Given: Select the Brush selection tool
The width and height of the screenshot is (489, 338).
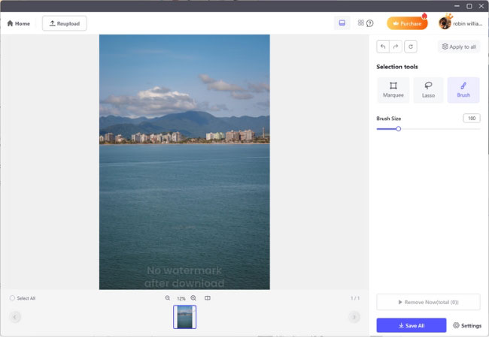Looking at the screenshot, I should [463, 90].
